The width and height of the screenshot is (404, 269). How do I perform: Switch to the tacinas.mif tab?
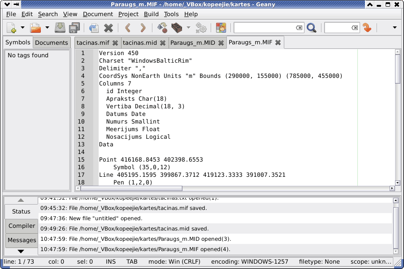[x=93, y=43]
